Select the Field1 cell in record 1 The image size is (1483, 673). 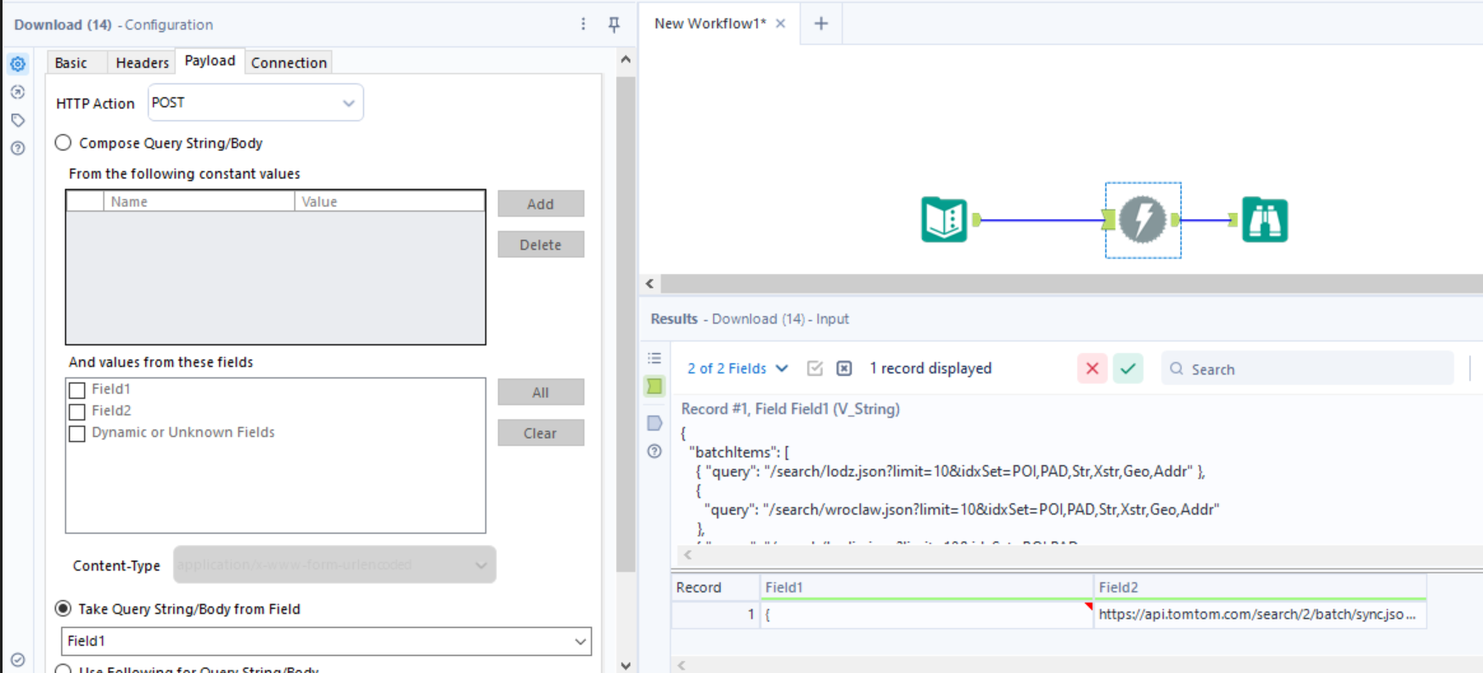pyautogui.click(x=927, y=614)
